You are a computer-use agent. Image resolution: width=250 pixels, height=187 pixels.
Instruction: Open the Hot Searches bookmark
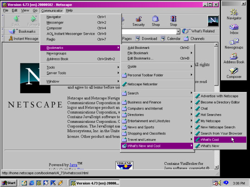[220, 115]
